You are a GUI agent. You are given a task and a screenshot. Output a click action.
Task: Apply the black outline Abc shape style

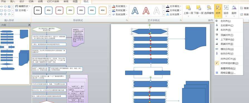tap(38, 11)
